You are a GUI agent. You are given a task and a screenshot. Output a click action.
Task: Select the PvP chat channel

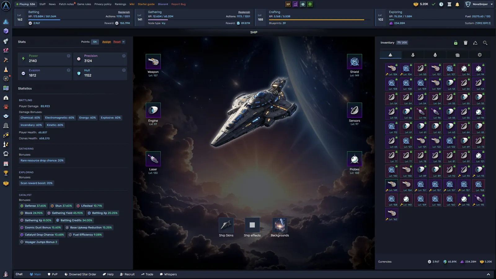click(x=53, y=274)
